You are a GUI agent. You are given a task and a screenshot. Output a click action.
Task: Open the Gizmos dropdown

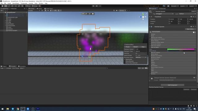[123, 10]
